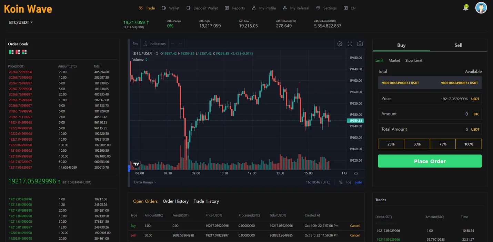Open Deposit Wallet page

coord(202,8)
